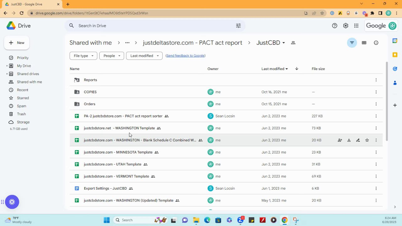This screenshot has height=226, width=402.
Task: Open People filter dropdown
Action: (111, 56)
